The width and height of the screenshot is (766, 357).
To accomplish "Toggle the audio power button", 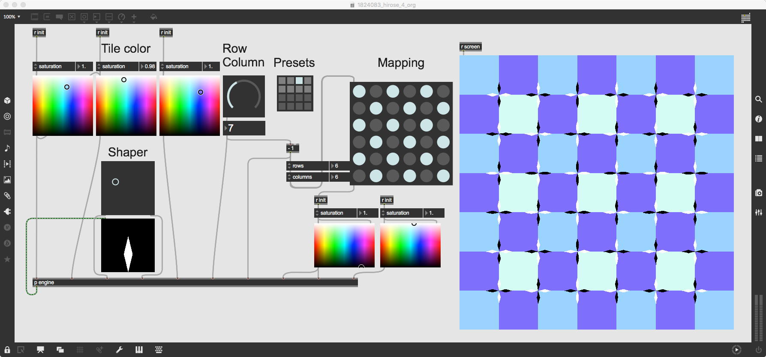I will coord(758,350).
